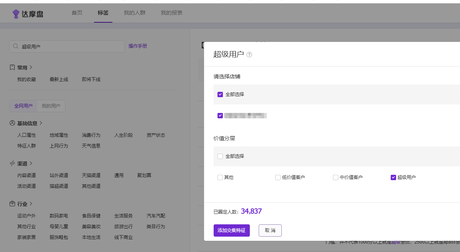
Task: Select 站外渠道 category
Action: [x=59, y=175]
